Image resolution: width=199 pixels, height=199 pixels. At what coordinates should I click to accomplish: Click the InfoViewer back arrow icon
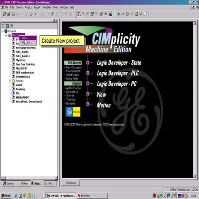pyautogui.click(x=119, y=14)
